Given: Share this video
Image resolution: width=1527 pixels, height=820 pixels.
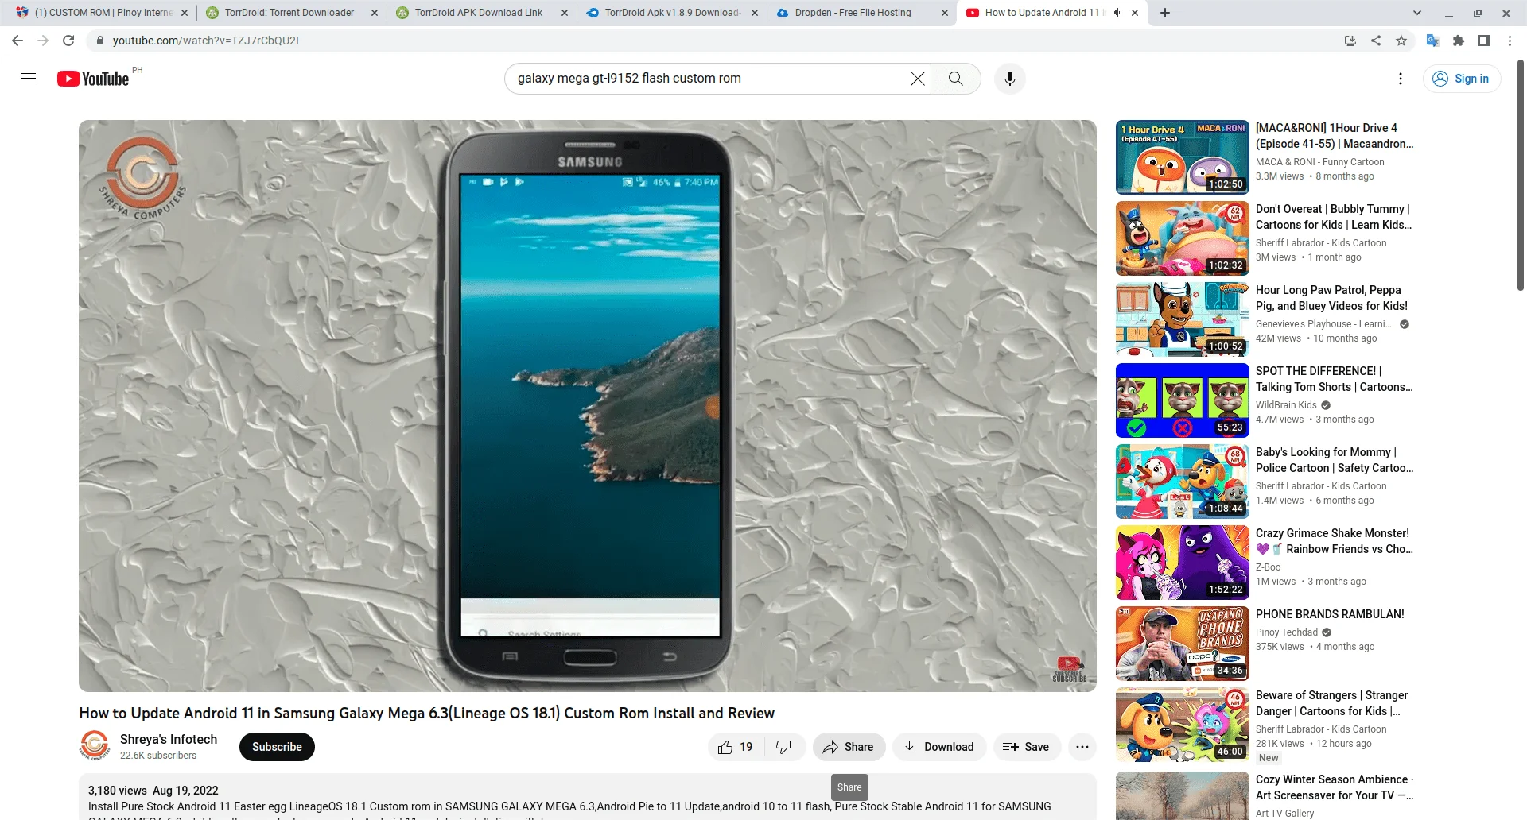Looking at the screenshot, I should (x=849, y=747).
